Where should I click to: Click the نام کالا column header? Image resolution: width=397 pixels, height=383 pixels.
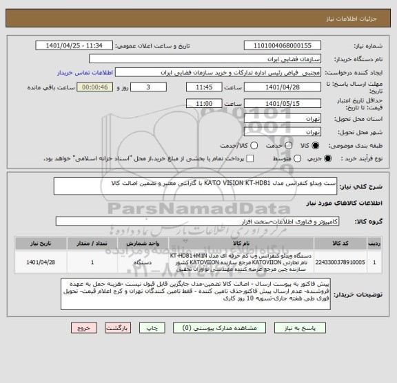pos(241,243)
